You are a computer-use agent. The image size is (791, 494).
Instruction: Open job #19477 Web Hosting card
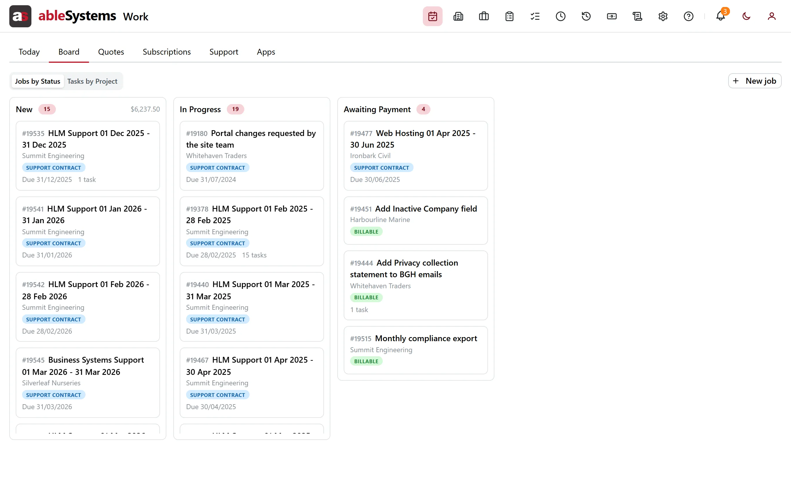pos(416,156)
